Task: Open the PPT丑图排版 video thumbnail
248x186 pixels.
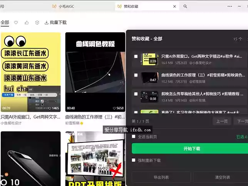Action: [x=95, y=159]
